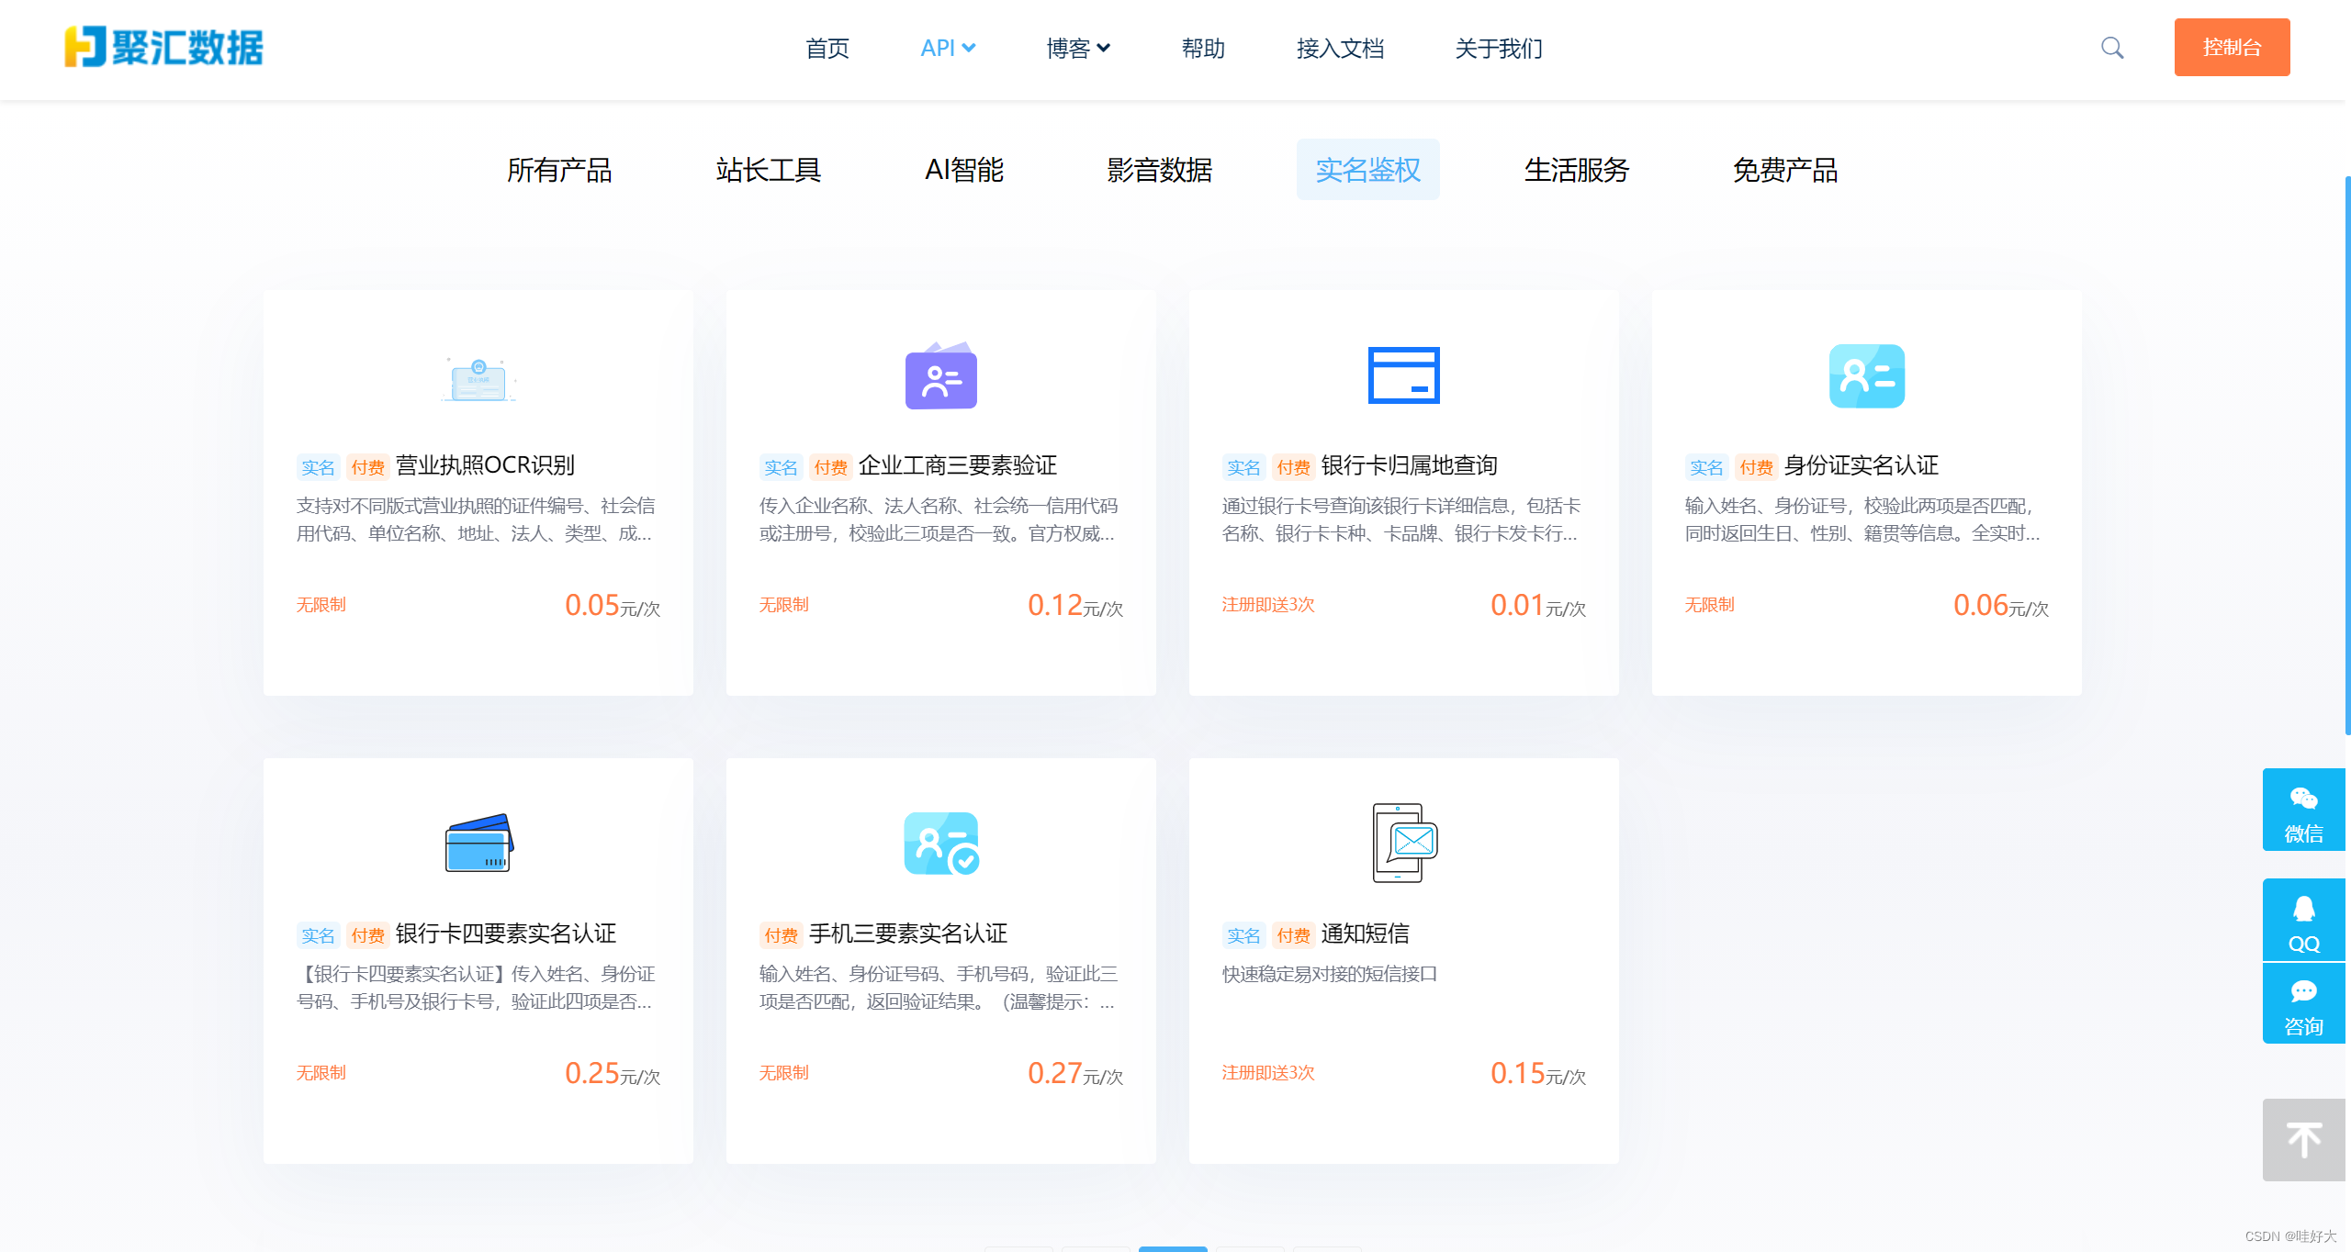Open the 身份证实名认证 product title
The height and width of the screenshot is (1252, 2351).
pyautogui.click(x=1861, y=465)
